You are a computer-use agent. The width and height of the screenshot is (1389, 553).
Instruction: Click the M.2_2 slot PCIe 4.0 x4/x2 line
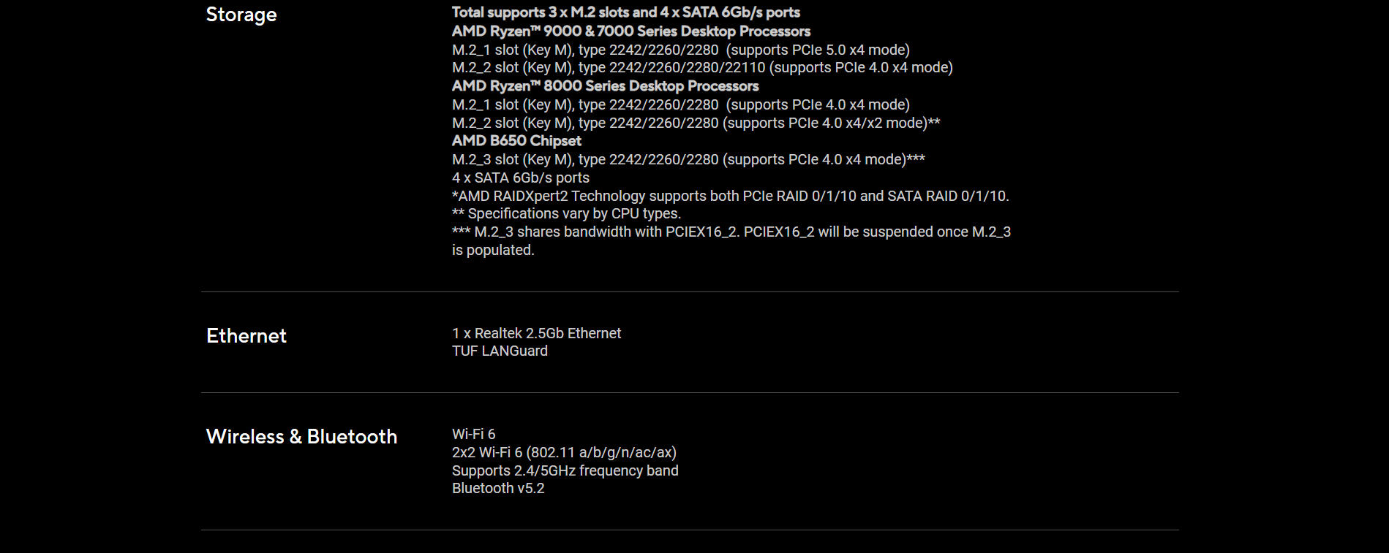pyautogui.click(x=696, y=123)
